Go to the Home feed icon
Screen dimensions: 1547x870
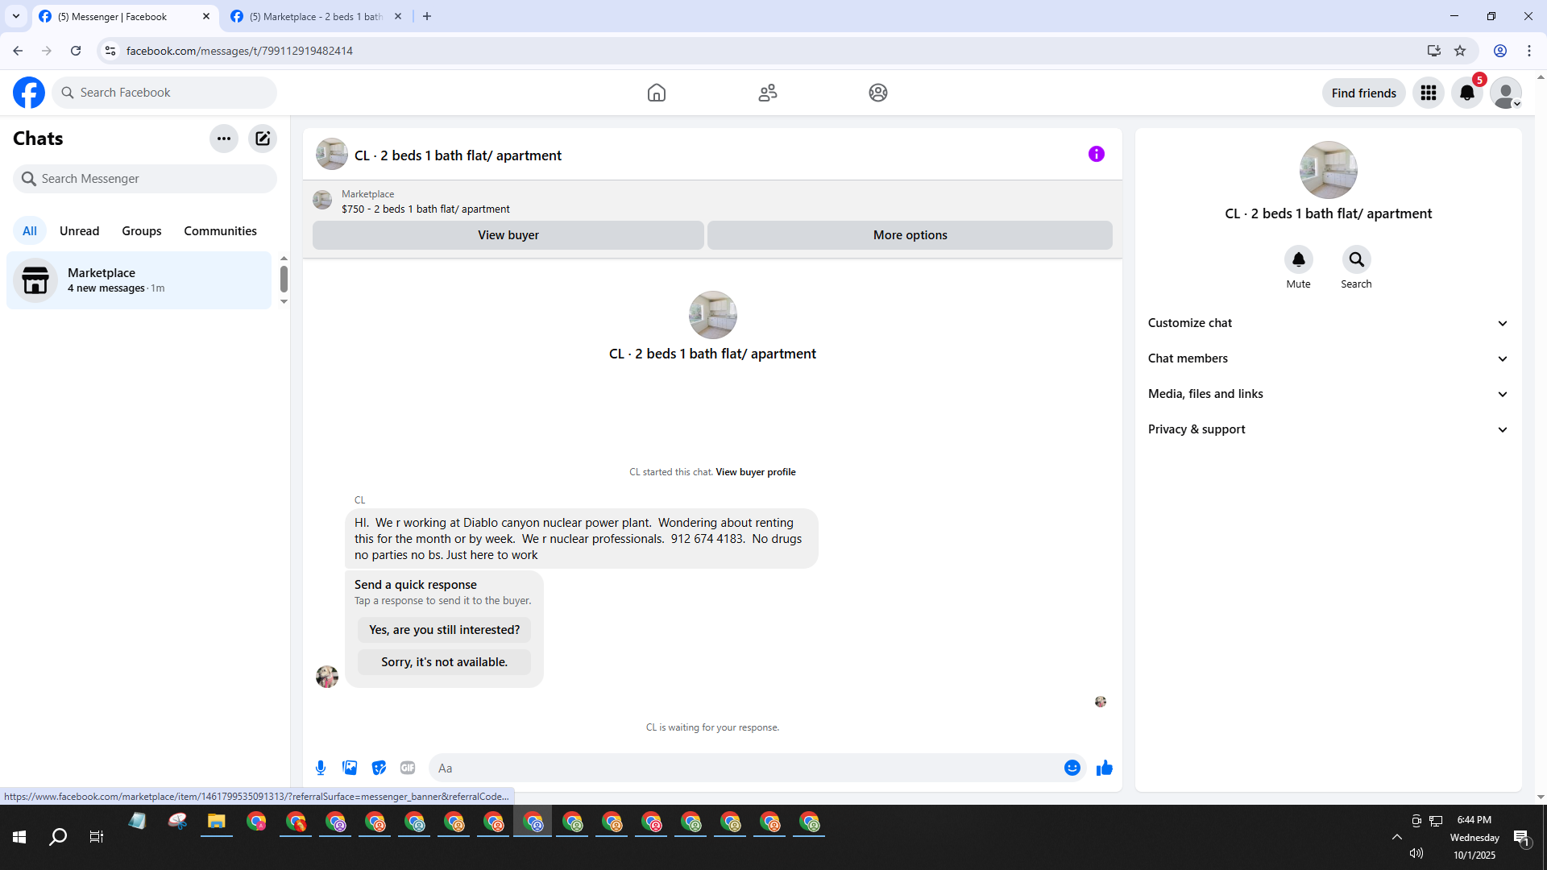[x=657, y=93]
